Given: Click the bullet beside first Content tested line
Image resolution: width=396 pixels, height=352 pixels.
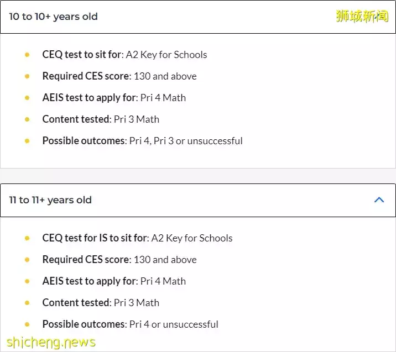Looking at the screenshot, I should click(27, 119).
